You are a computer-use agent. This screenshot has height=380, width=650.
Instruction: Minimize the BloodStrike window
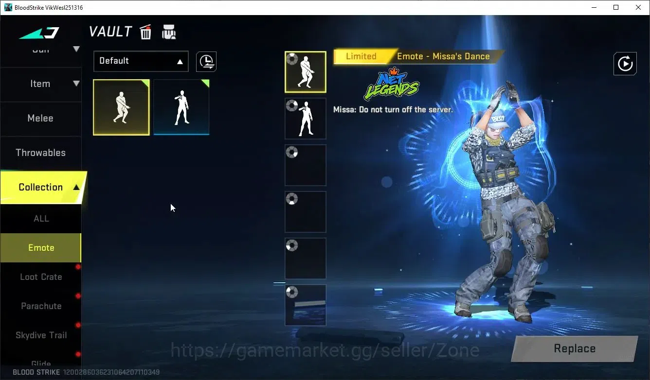pyautogui.click(x=594, y=7)
